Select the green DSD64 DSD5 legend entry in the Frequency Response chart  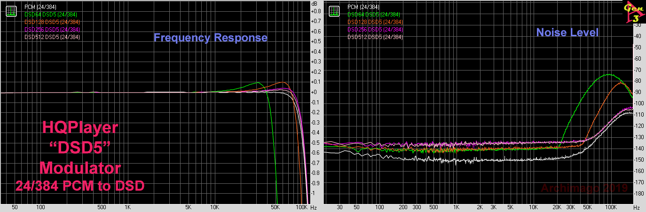[52, 15]
